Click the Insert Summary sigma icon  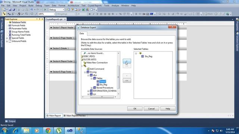click(136, 14)
